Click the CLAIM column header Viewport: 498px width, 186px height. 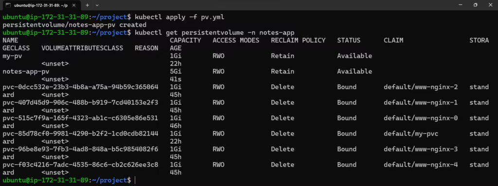click(393, 40)
